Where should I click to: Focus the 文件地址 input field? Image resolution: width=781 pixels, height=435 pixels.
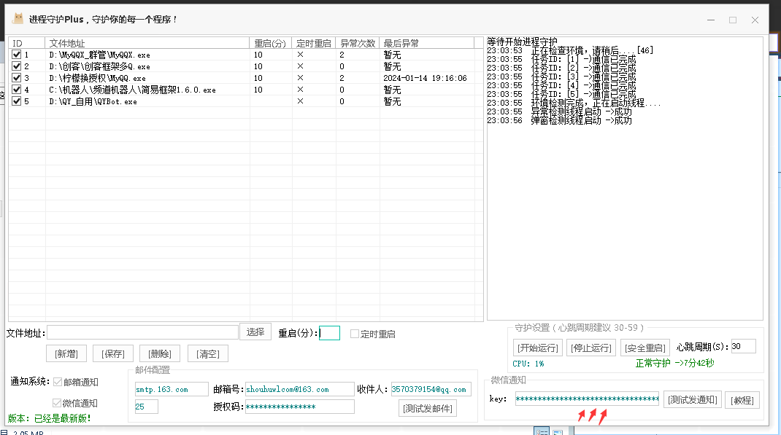(143, 332)
